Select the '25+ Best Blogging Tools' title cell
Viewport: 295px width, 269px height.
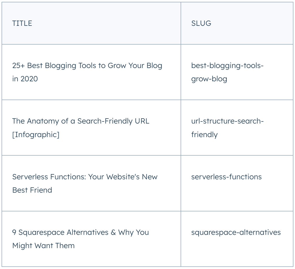(x=91, y=72)
